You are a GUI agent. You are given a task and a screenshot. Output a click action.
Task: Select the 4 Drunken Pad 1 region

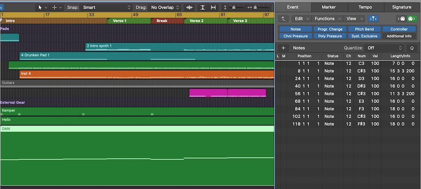147,56
